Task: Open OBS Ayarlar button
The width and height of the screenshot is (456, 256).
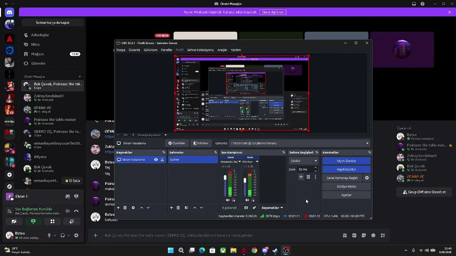Action: [x=346, y=195]
